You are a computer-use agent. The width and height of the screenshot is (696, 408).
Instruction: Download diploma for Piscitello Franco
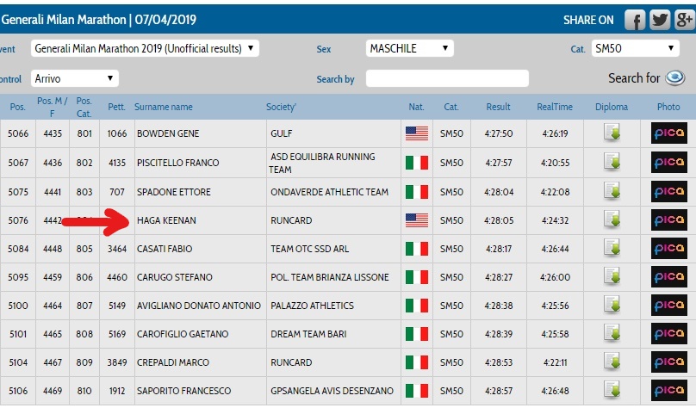pyautogui.click(x=612, y=162)
